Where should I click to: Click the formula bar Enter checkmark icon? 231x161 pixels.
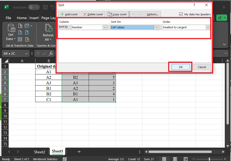44,53
